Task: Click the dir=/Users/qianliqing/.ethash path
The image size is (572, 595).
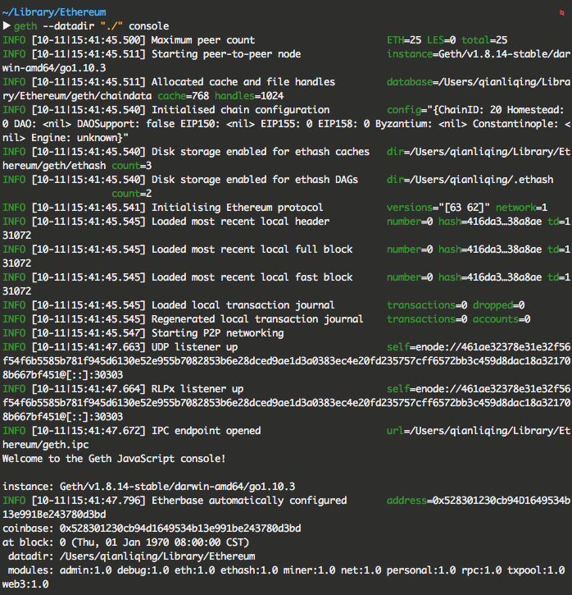Action: click(470, 180)
